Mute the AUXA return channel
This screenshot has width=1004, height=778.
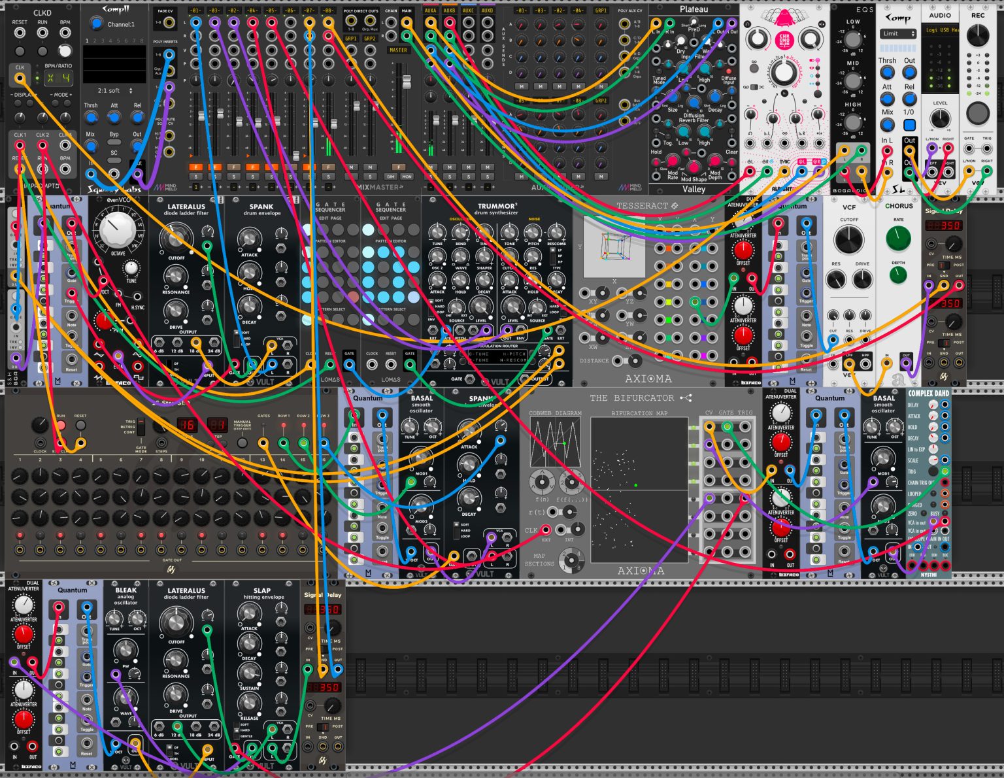[430, 167]
